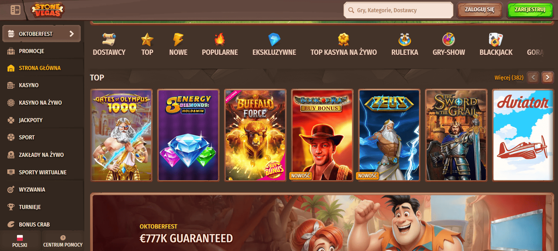
Task: Select the Ruletka wheel icon category
Action: [405, 44]
